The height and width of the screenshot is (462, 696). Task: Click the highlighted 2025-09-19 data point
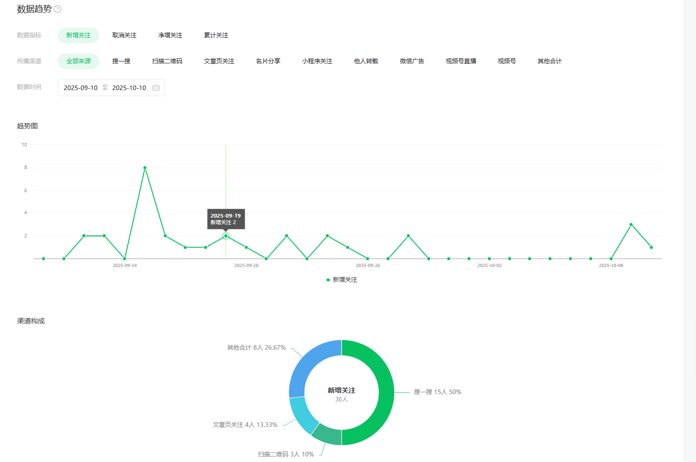[x=226, y=236]
